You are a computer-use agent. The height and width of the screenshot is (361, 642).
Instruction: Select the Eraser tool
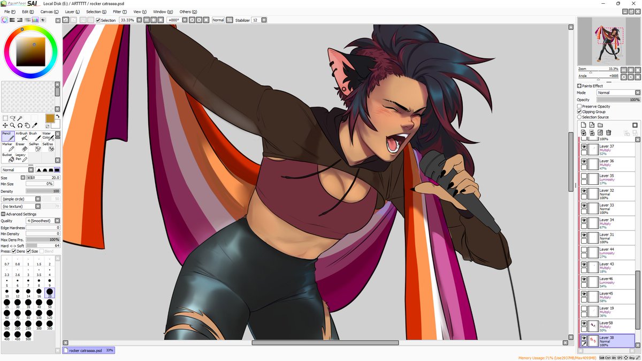click(21, 147)
